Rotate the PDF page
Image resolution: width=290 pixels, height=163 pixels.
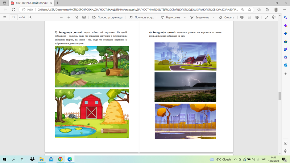point(77,17)
